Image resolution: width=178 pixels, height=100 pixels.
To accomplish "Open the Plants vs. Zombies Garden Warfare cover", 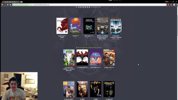I will pyautogui.click(x=69, y=57).
